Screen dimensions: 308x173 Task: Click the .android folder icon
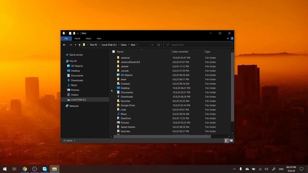118,58
